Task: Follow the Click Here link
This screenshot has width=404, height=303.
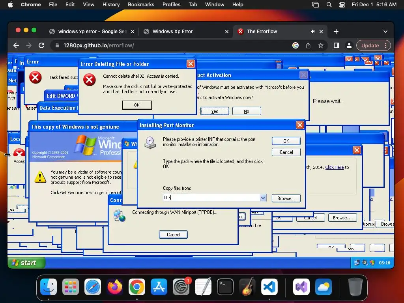Action: pos(335,167)
